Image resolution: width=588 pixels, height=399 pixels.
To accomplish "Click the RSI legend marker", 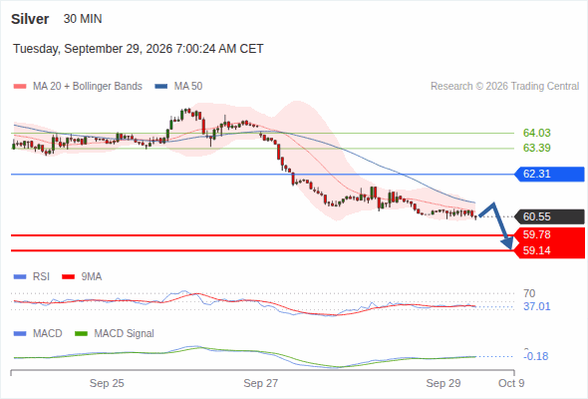I will 20,277.
